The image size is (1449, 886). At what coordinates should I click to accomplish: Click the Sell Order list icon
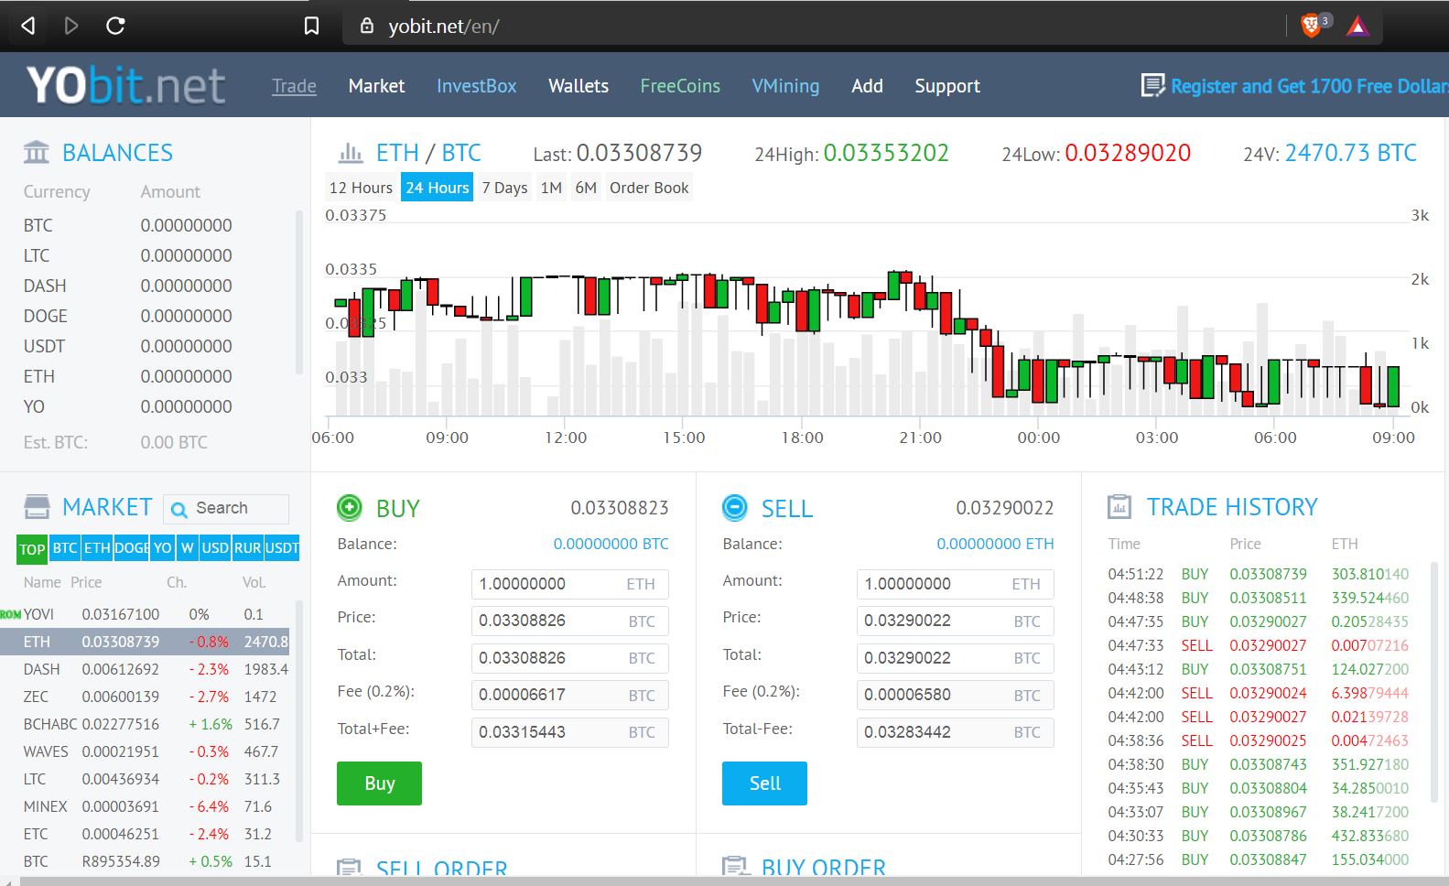click(349, 867)
